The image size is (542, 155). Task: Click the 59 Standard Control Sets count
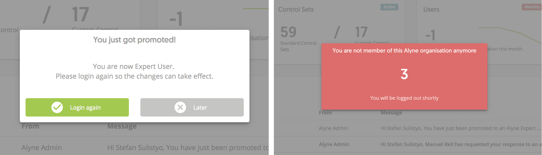[x=289, y=32]
